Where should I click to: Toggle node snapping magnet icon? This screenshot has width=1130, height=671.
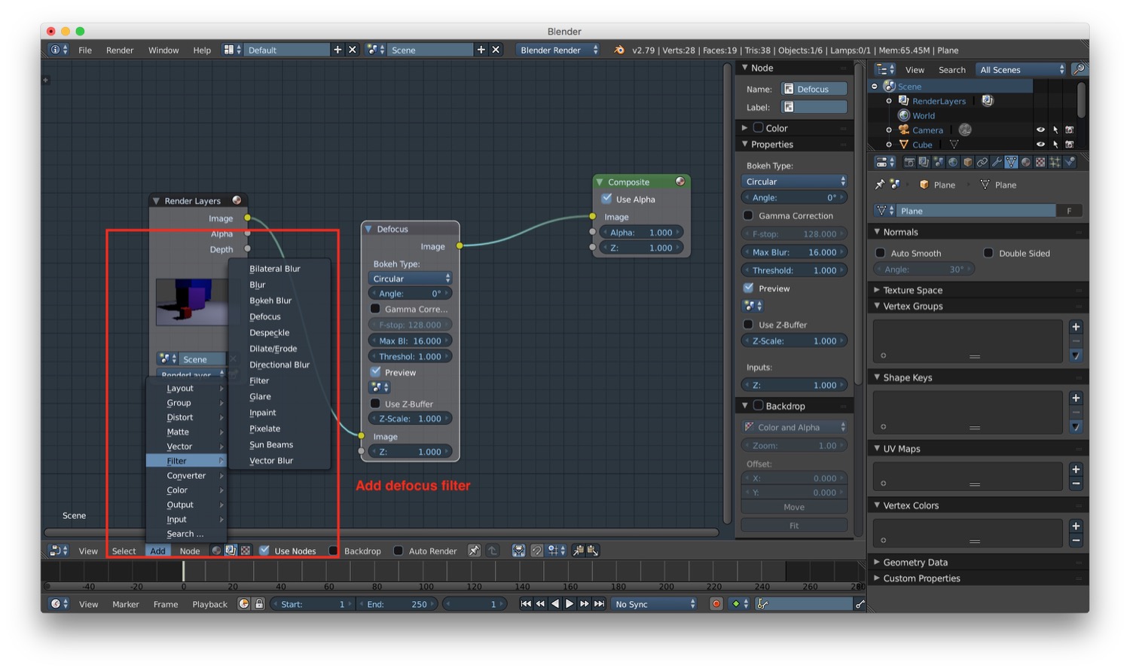[x=536, y=551]
